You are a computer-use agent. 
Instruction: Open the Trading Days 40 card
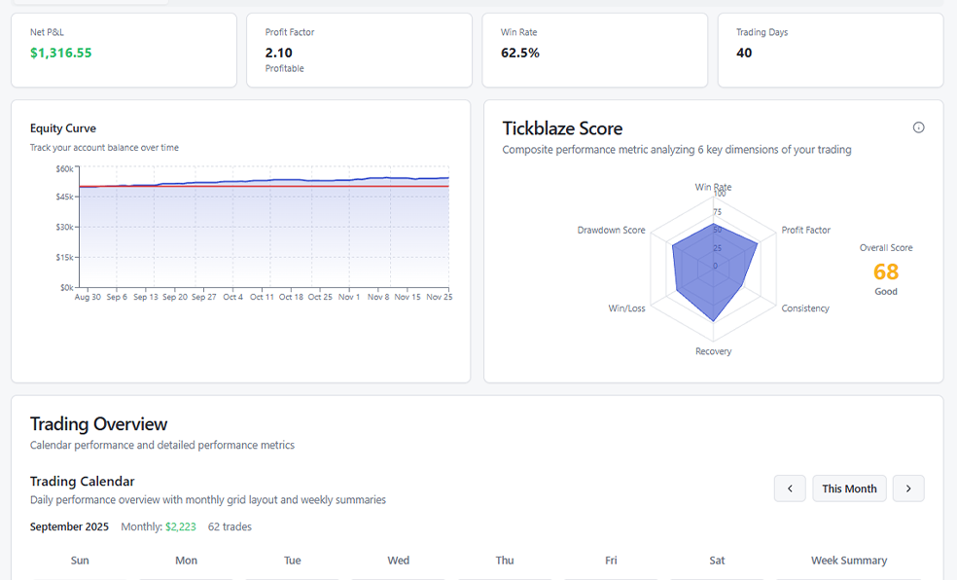pos(830,50)
